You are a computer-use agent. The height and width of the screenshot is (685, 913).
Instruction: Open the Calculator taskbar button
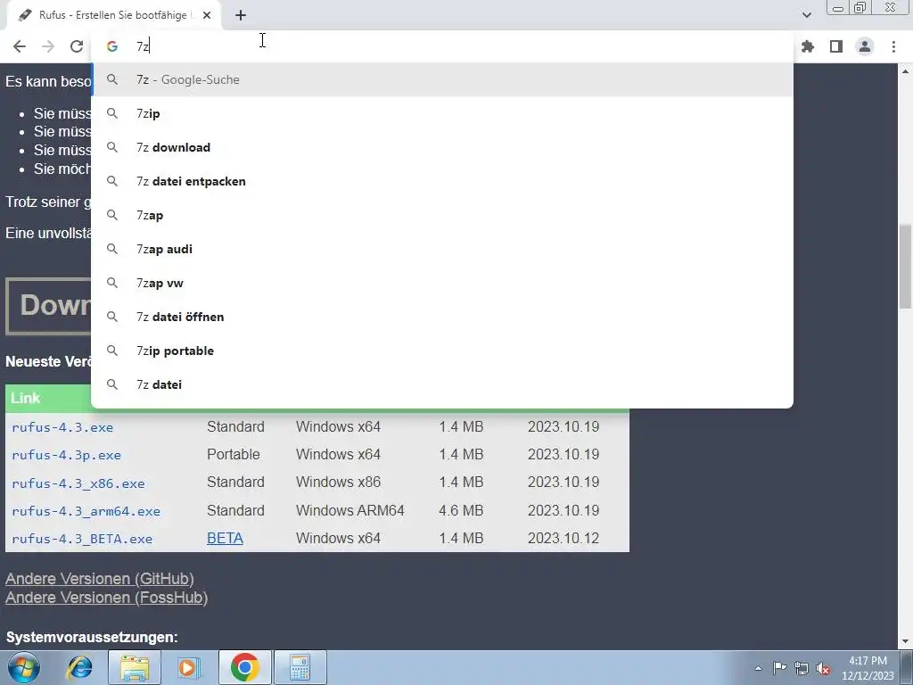tap(300, 667)
